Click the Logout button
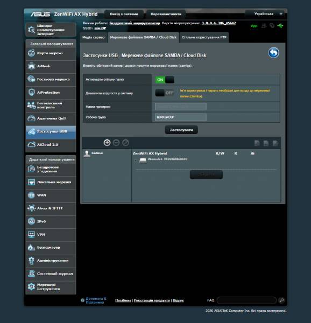 (124, 14)
